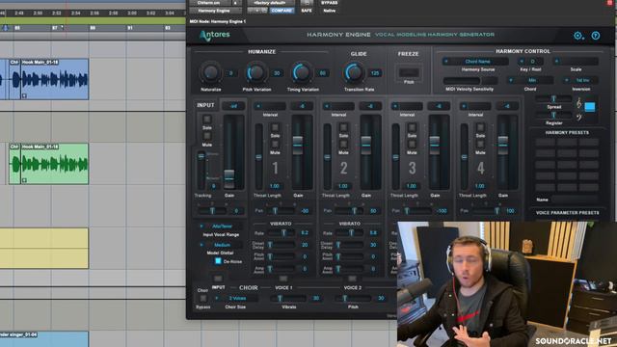Open the Chord type dropdown showing Min
The height and width of the screenshot is (347, 617).
point(530,80)
